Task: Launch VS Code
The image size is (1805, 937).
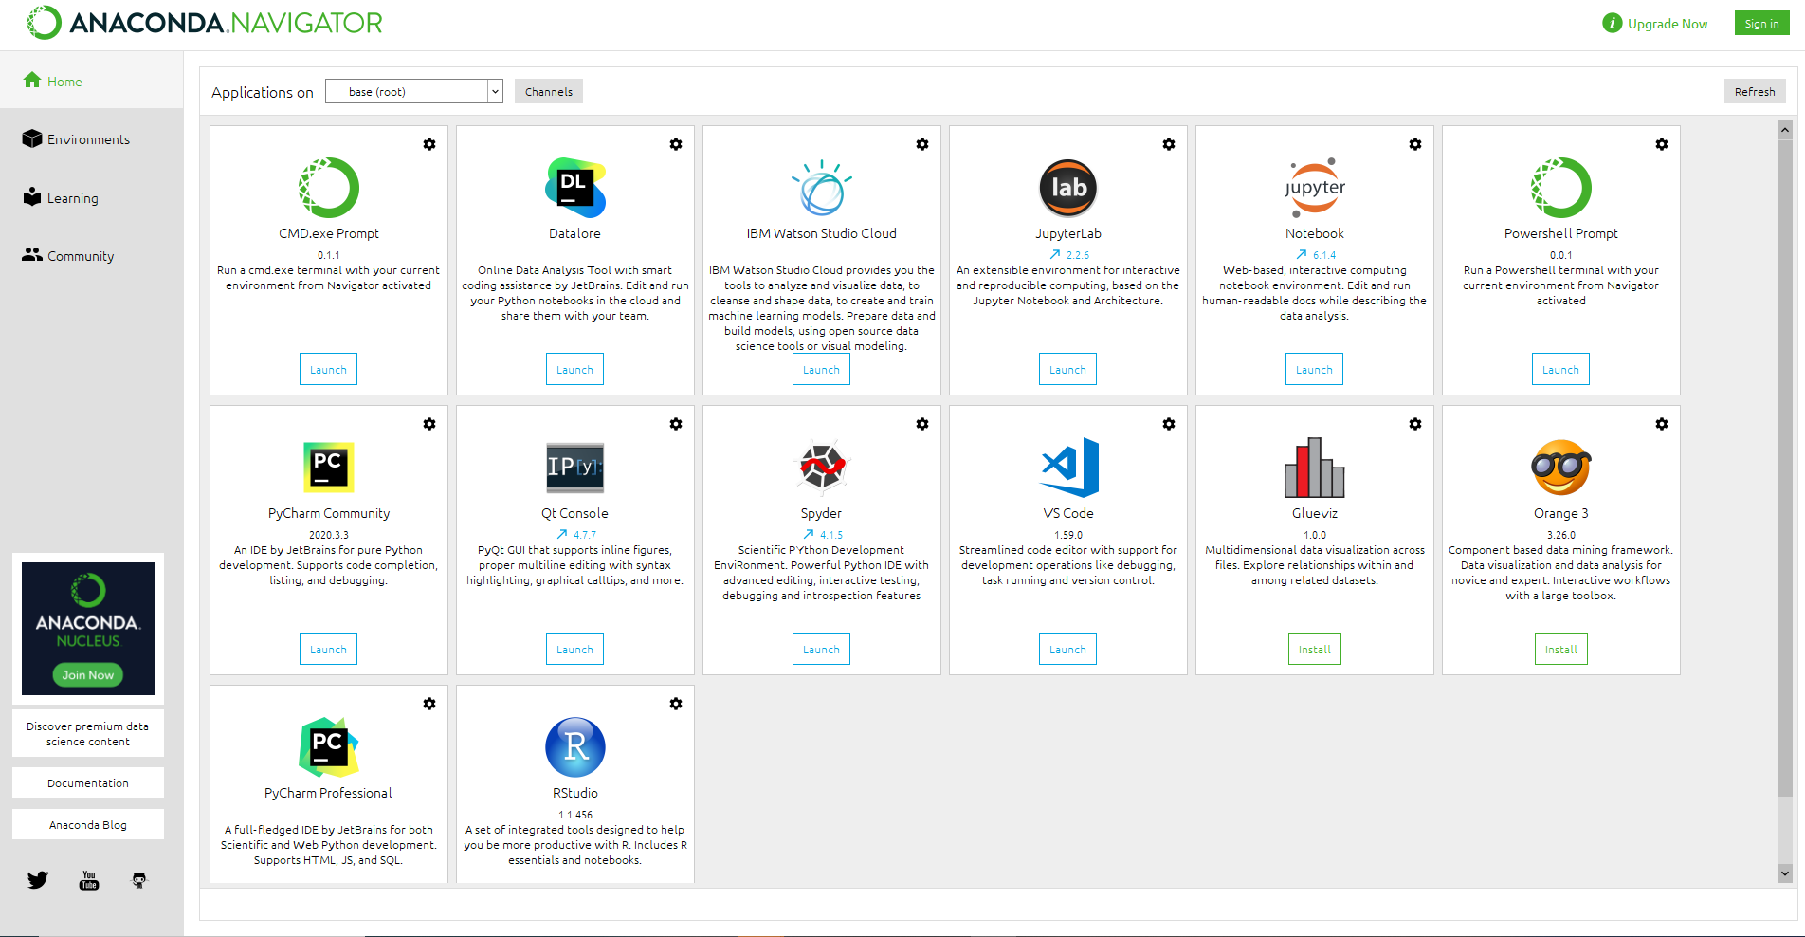Action: pos(1068,649)
